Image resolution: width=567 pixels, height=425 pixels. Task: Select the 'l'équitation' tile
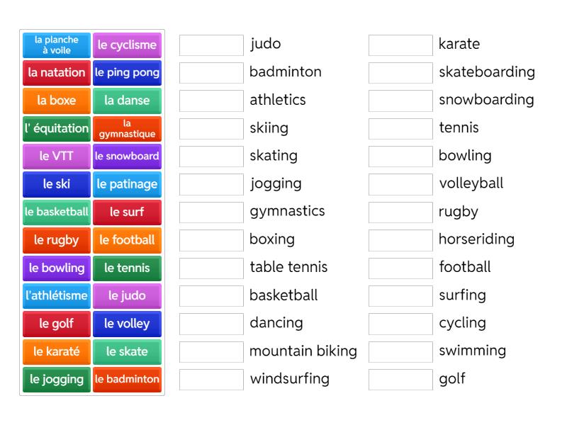point(56,128)
